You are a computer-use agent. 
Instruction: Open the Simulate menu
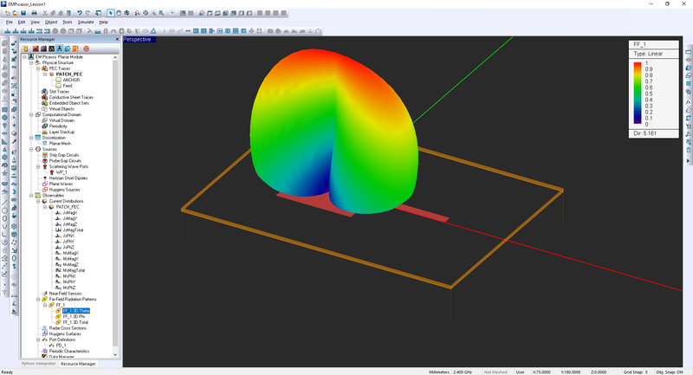pyautogui.click(x=87, y=22)
